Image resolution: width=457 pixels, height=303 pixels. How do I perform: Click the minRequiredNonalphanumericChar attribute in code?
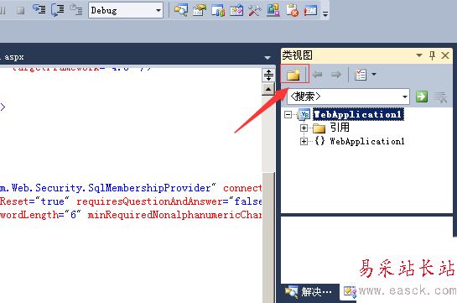pos(174,215)
